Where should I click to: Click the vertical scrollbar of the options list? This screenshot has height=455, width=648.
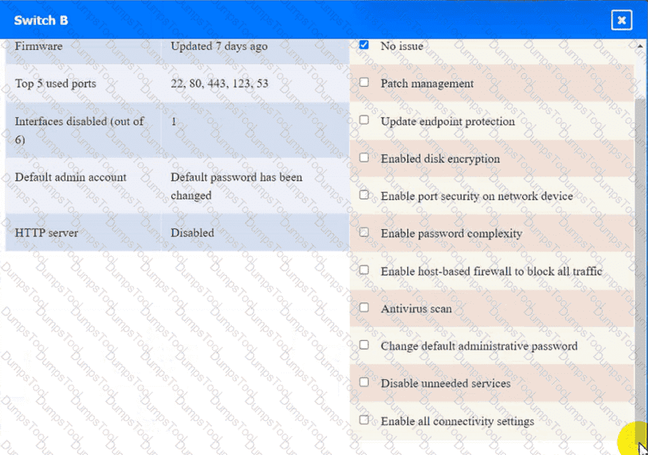(640, 244)
